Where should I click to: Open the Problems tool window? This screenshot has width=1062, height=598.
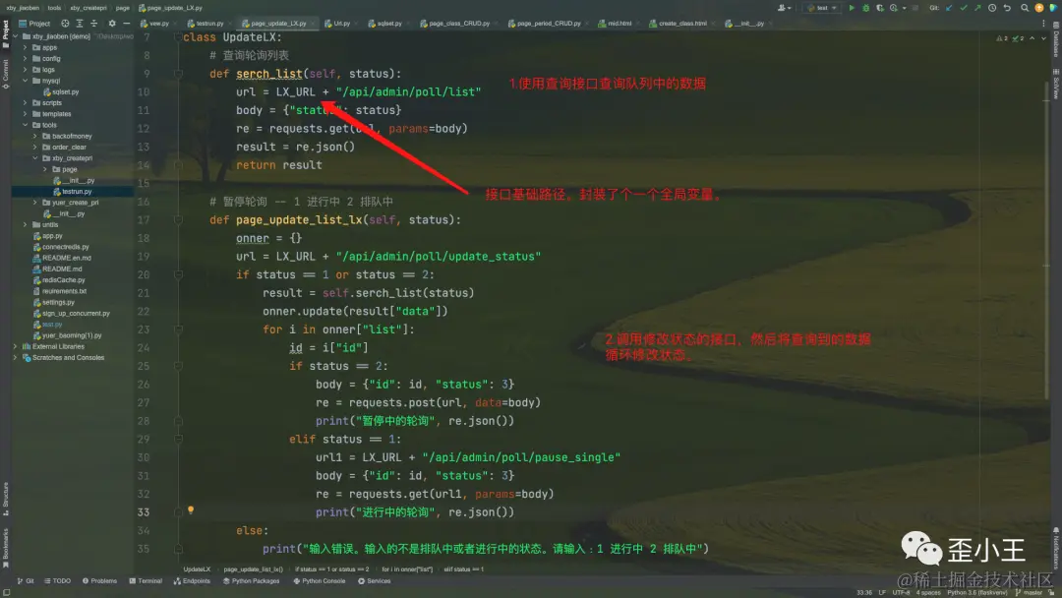99,581
